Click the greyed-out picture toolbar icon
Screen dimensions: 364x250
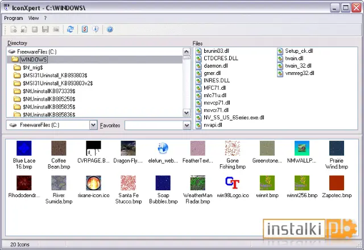pos(56,29)
